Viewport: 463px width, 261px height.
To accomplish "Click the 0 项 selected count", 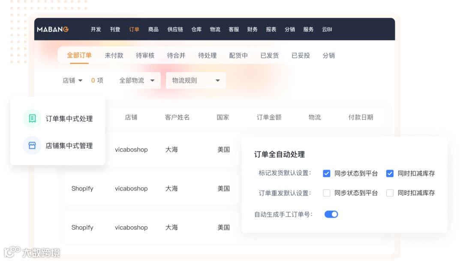I will [x=97, y=80].
